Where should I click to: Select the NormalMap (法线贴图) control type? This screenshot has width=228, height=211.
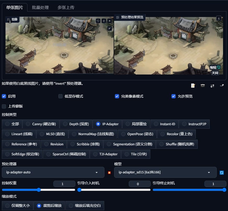[x=93, y=134]
